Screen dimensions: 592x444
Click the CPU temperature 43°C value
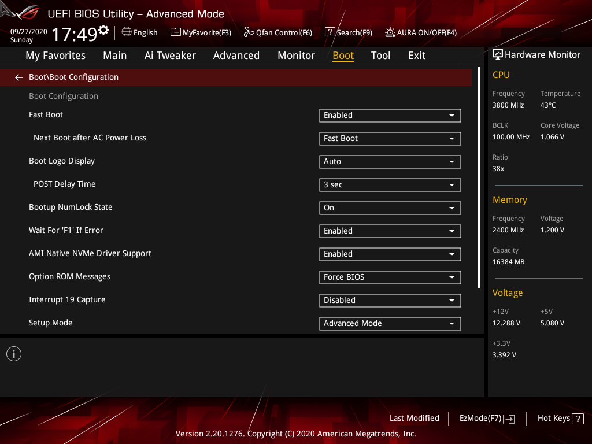(x=548, y=105)
